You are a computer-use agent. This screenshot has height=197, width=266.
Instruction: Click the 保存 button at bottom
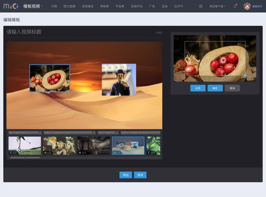pos(140,175)
